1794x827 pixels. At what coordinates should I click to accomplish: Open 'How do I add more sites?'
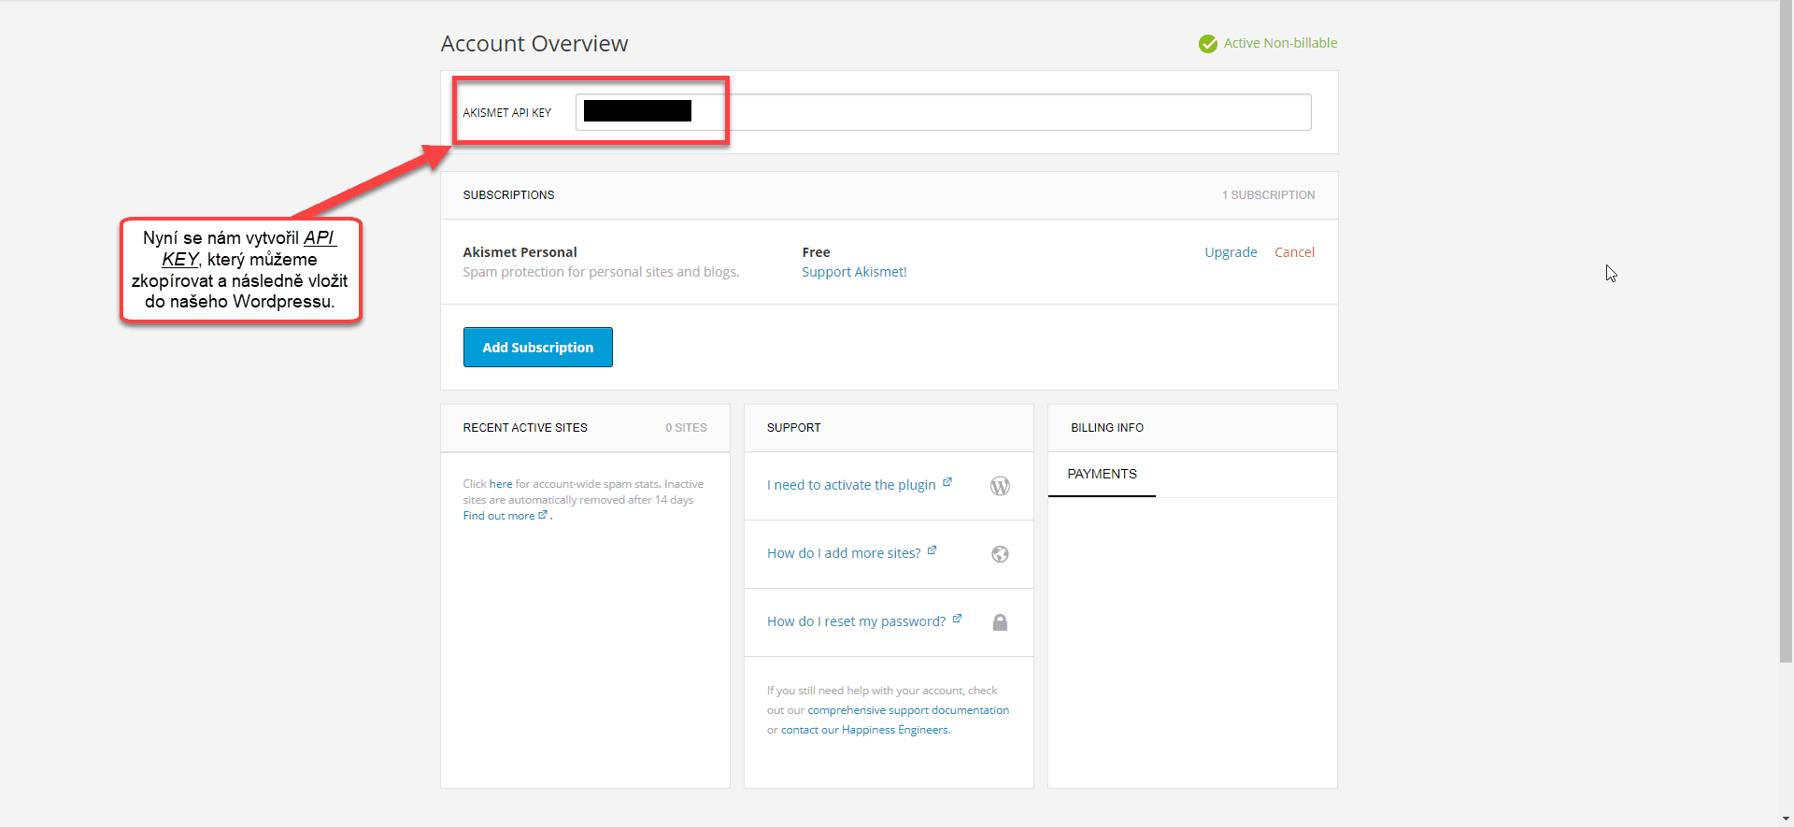tap(844, 553)
